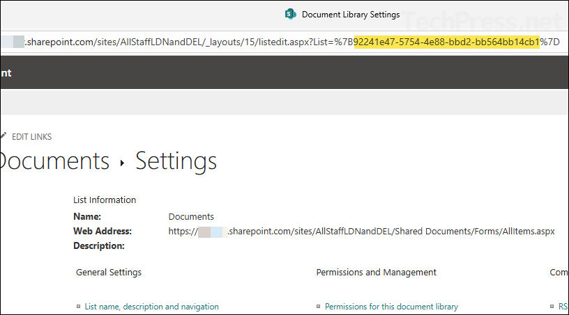Click the Permissions and Management heading
The image size is (569, 315).
pos(377,273)
